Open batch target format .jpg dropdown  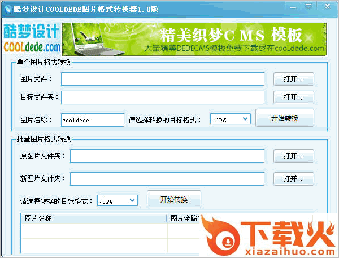tap(118, 200)
